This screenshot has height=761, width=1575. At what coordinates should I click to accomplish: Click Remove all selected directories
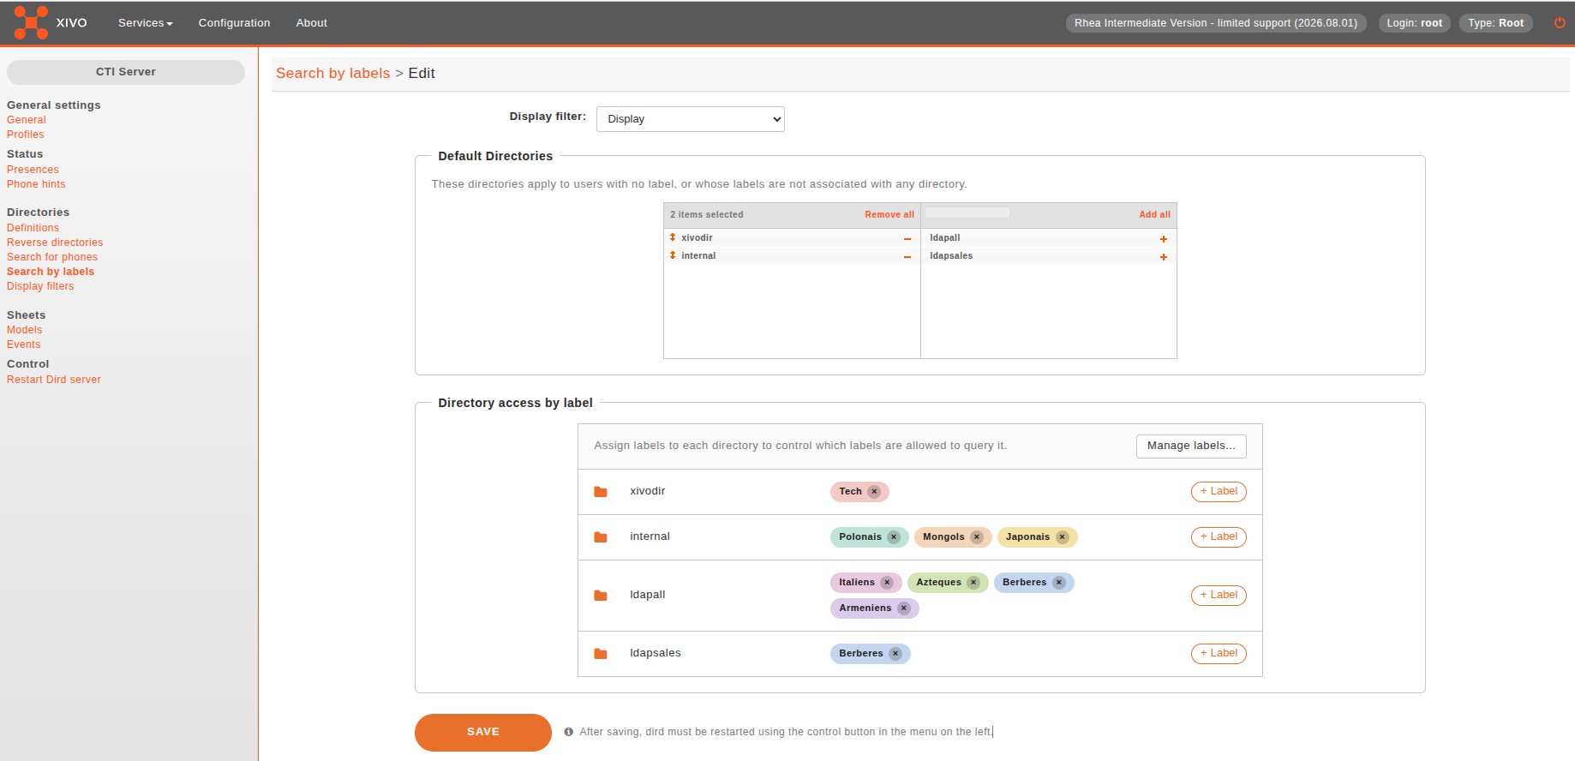point(889,215)
